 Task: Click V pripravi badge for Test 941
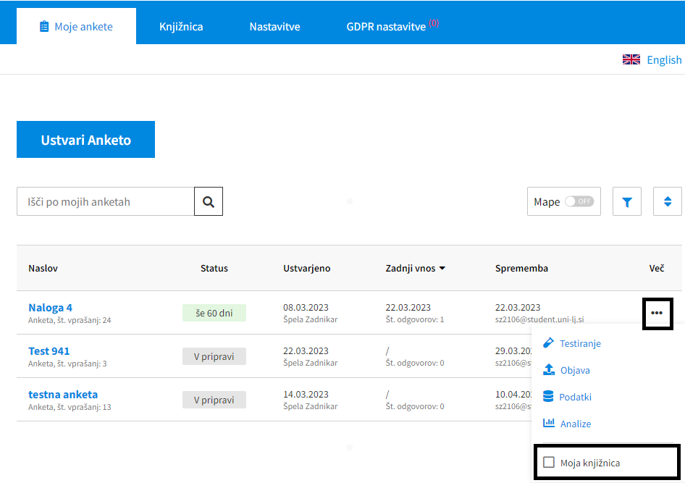click(x=214, y=356)
